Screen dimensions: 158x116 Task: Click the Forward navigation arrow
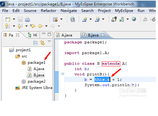(x=53, y=26)
